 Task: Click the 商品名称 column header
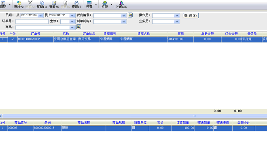[84, 122]
